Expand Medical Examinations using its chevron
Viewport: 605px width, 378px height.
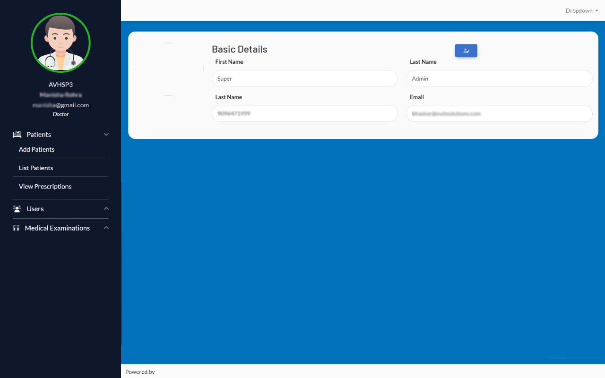click(x=106, y=228)
